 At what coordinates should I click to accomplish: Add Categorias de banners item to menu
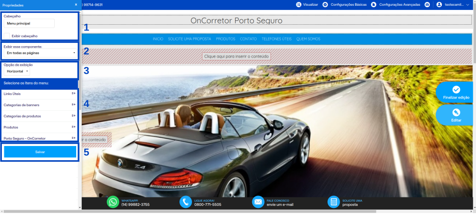pos(73,105)
